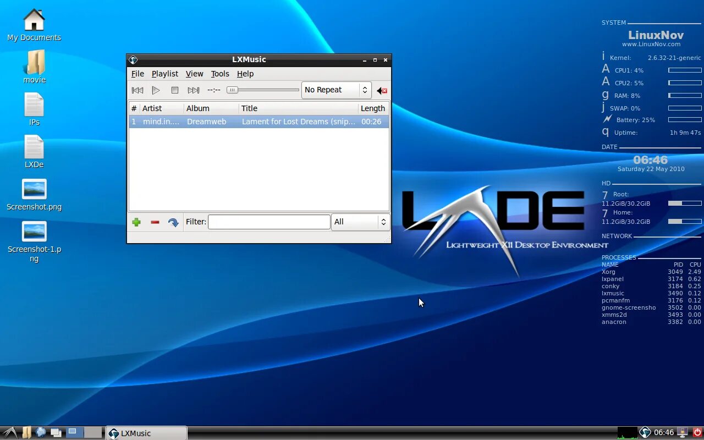This screenshot has width=704, height=440.
Task: Sort playlist by the Artist column header
Action: pos(162,108)
